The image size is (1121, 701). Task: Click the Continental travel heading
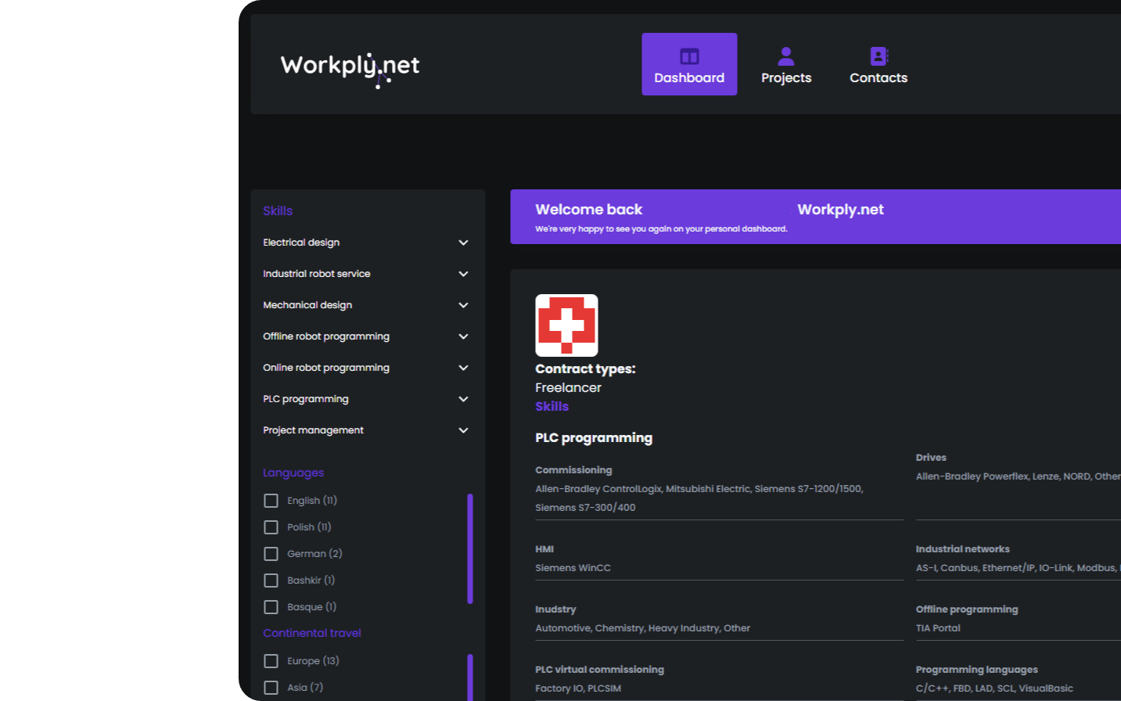coord(312,633)
